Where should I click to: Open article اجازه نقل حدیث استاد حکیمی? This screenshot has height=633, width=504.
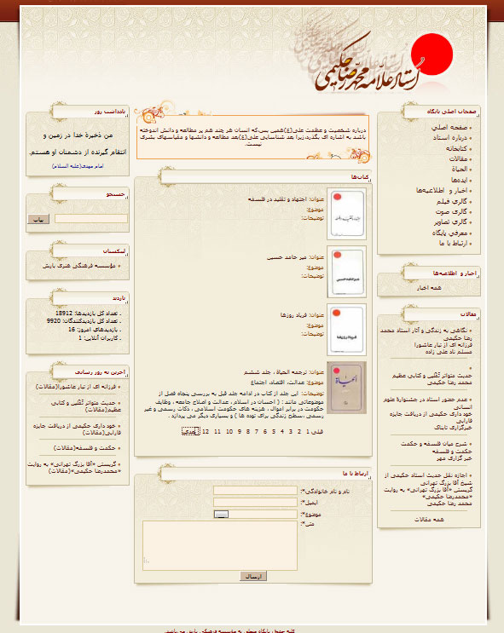point(428,479)
